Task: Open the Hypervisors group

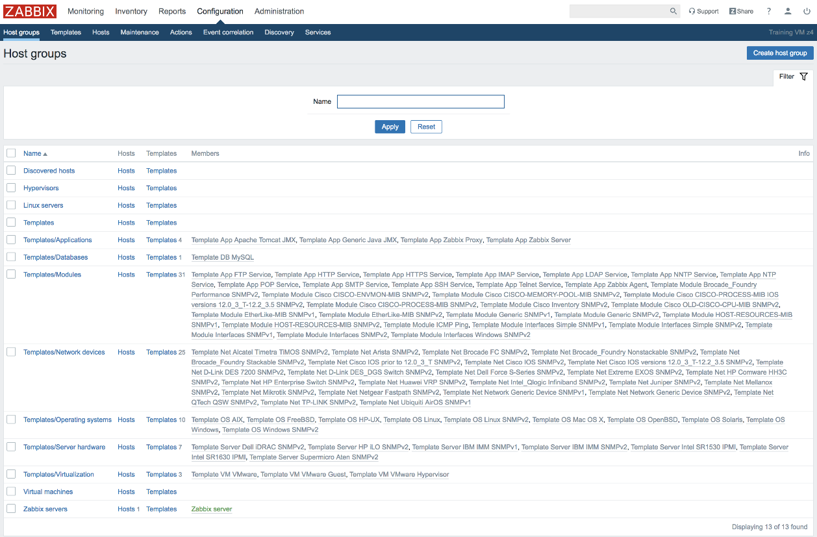Action: coord(41,188)
